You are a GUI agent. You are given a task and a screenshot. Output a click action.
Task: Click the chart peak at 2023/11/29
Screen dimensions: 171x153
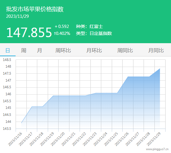[160, 69]
